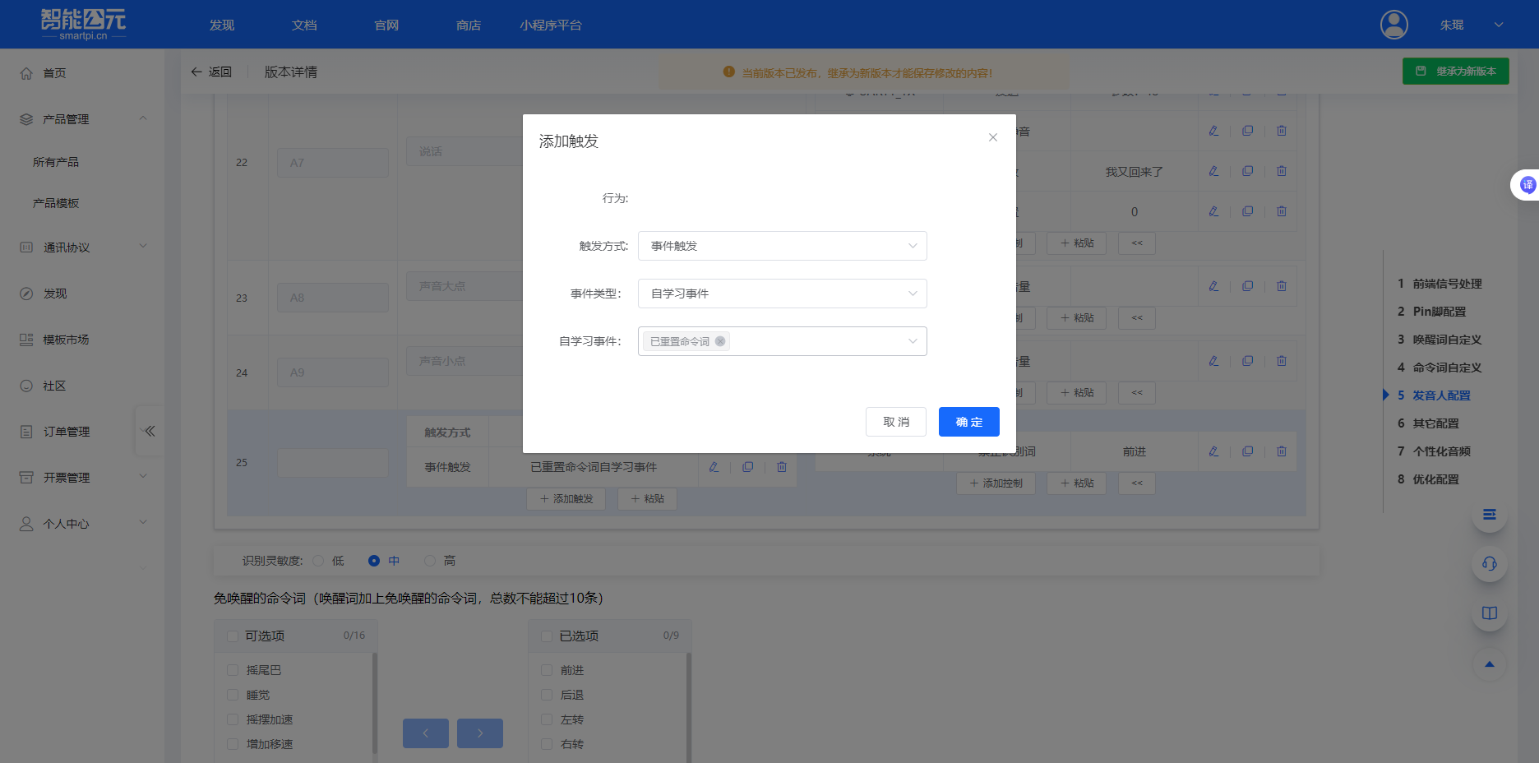Click the user avatar in top bar
1539x763 pixels.
1393,25
